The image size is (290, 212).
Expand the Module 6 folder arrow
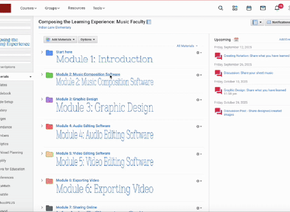42,181
